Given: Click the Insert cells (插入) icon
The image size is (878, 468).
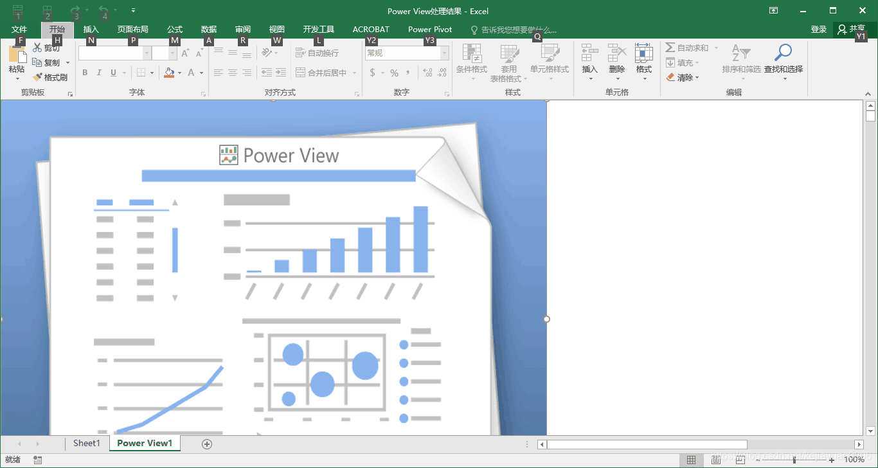Looking at the screenshot, I should 589,53.
